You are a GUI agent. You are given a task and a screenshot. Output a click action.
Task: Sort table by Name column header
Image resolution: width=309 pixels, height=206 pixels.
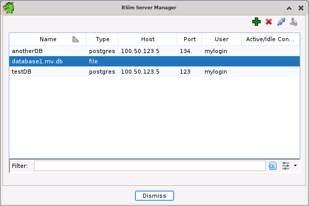pyautogui.click(x=48, y=39)
